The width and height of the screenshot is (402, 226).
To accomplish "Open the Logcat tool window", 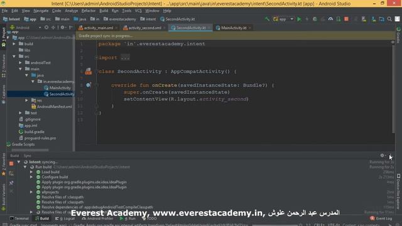I will (x=65, y=218).
